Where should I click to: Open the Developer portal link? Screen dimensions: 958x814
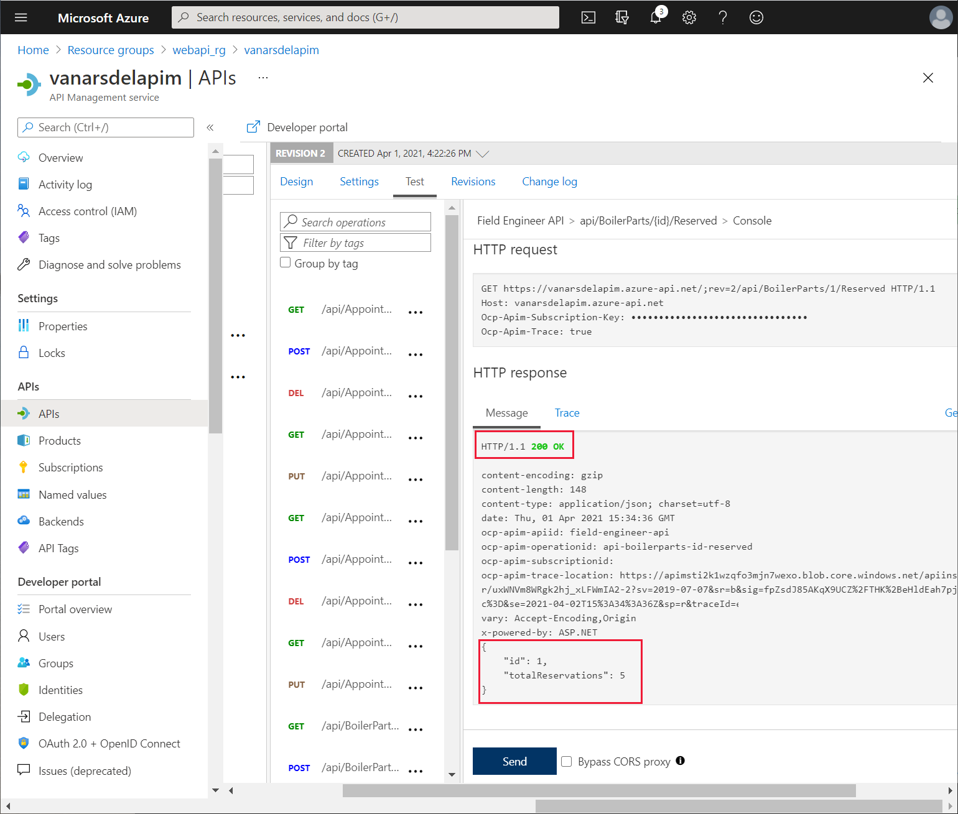pos(297,127)
